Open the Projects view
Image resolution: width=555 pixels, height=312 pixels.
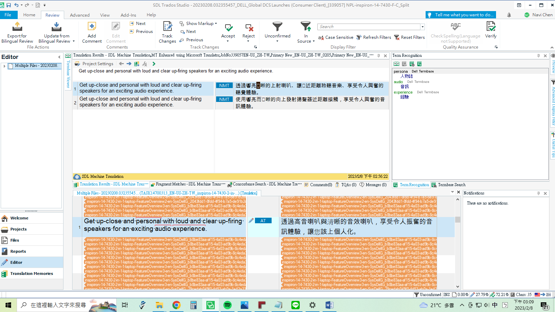32,229
